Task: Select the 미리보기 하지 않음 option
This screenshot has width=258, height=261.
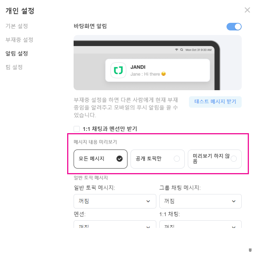Action: click(215, 159)
